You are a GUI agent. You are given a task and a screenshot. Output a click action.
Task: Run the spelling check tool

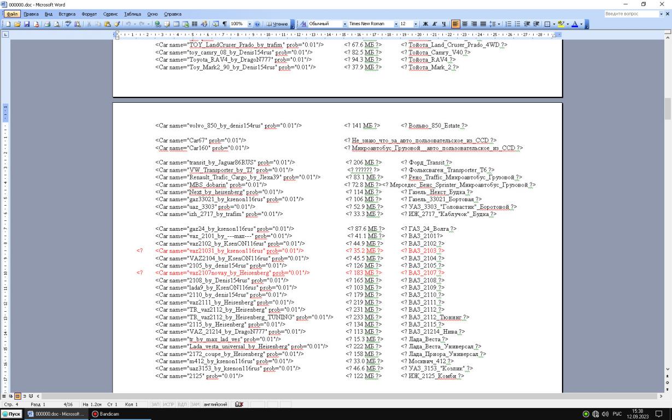coord(68,24)
